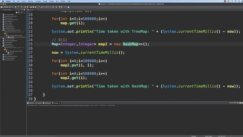Screen dimensions: 243x137
Task: Open Spotlight search in the menu bar
Action: pos(239,1)
